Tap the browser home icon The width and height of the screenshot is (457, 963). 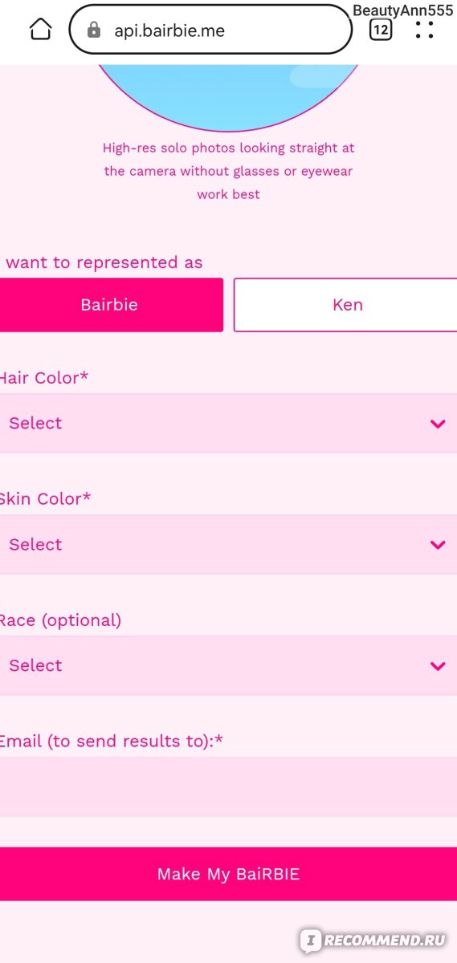coord(40,30)
